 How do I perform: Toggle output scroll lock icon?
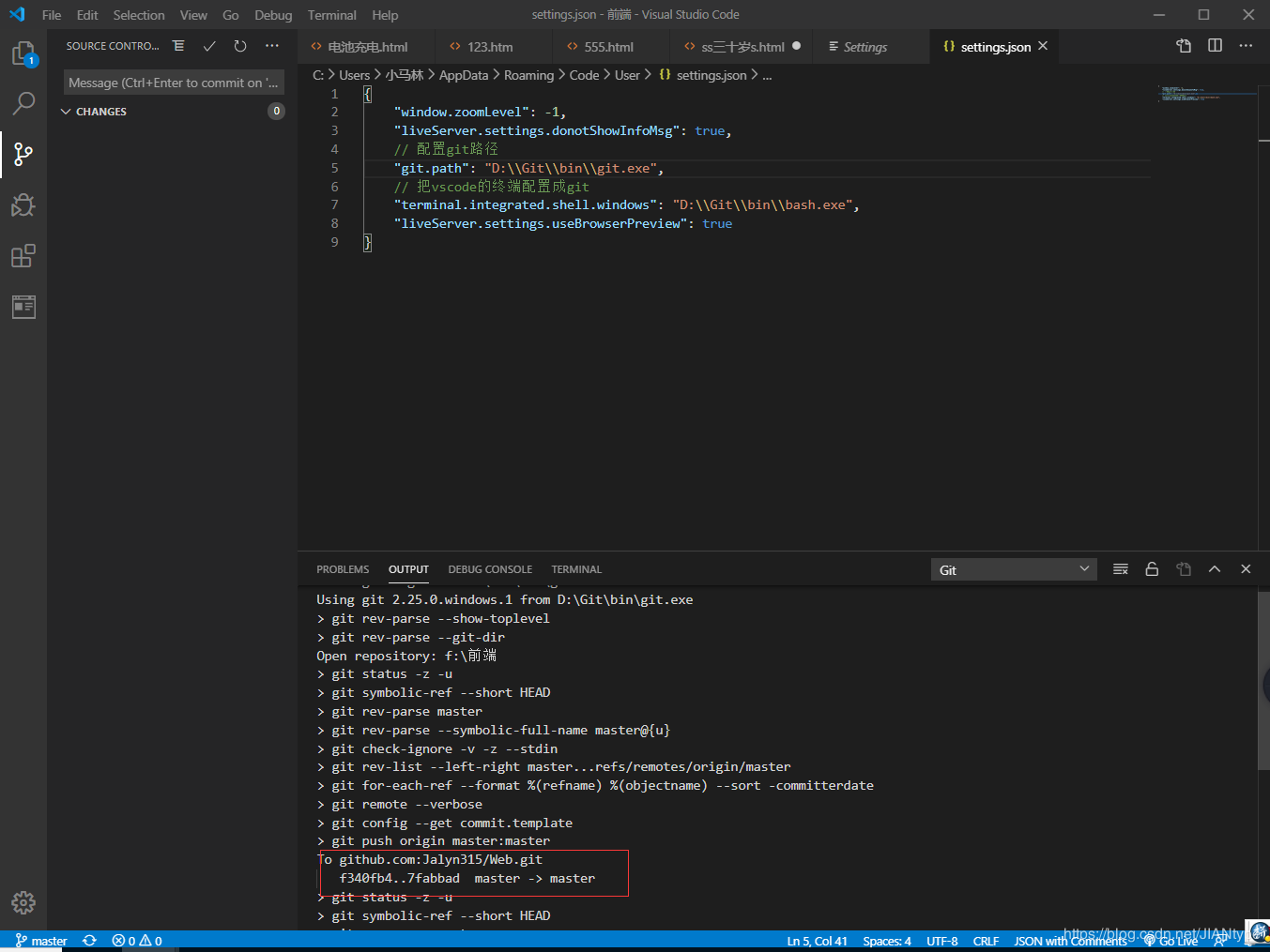click(x=1152, y=569)
